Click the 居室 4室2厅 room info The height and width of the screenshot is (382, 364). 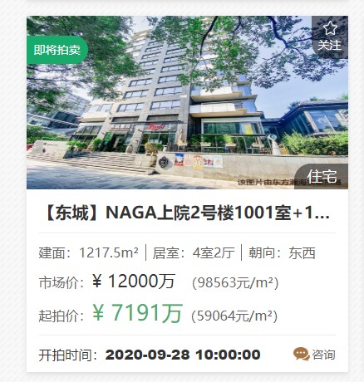(x=194, y=252)
